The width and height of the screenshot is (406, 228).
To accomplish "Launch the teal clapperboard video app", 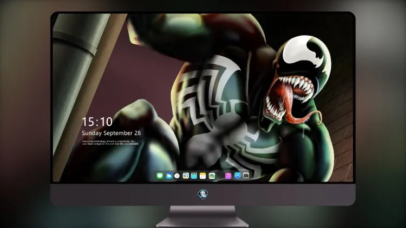I will tap(194, 176).
